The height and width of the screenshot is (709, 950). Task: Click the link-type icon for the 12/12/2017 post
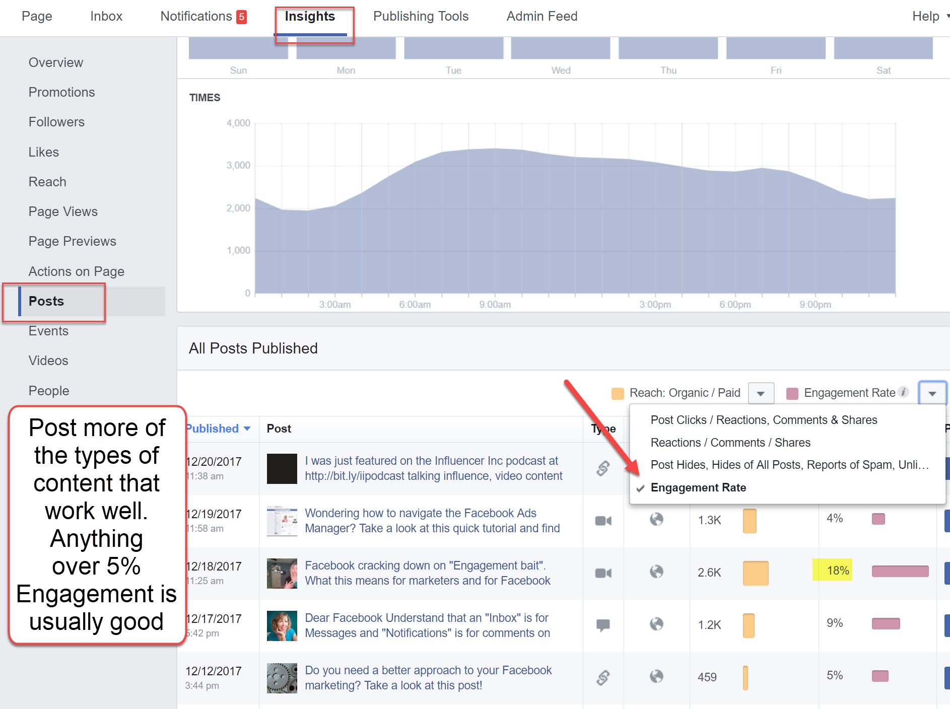click(603, 678)
